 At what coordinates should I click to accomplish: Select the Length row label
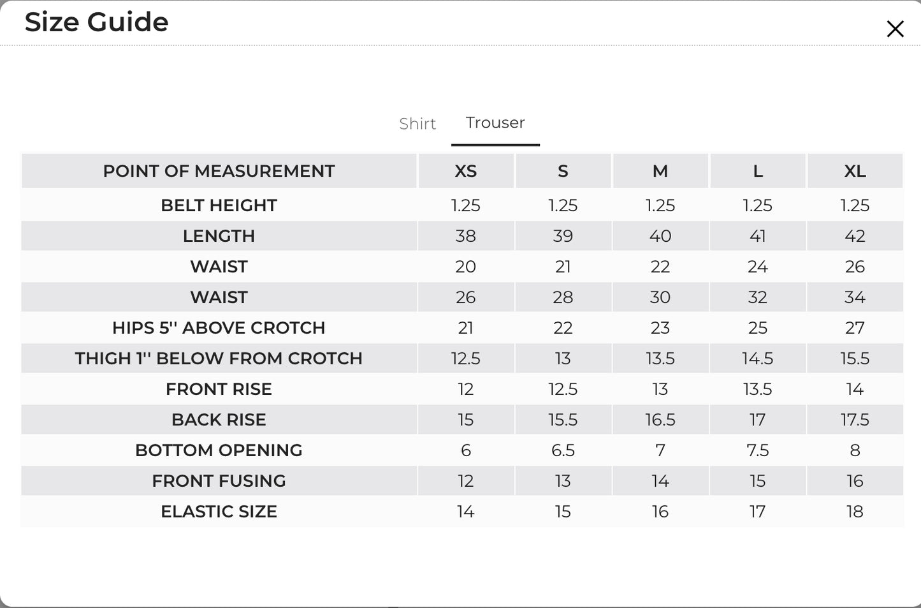pyautogui.click(x=219, y=236)
